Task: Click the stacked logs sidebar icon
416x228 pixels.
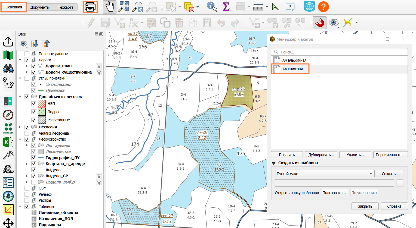Action: click(8, 169)
